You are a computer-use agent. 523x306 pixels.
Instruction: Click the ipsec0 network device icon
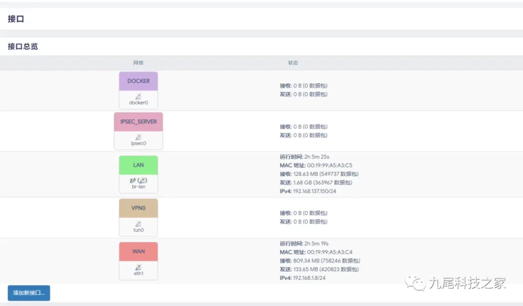(x=138, y=137)
